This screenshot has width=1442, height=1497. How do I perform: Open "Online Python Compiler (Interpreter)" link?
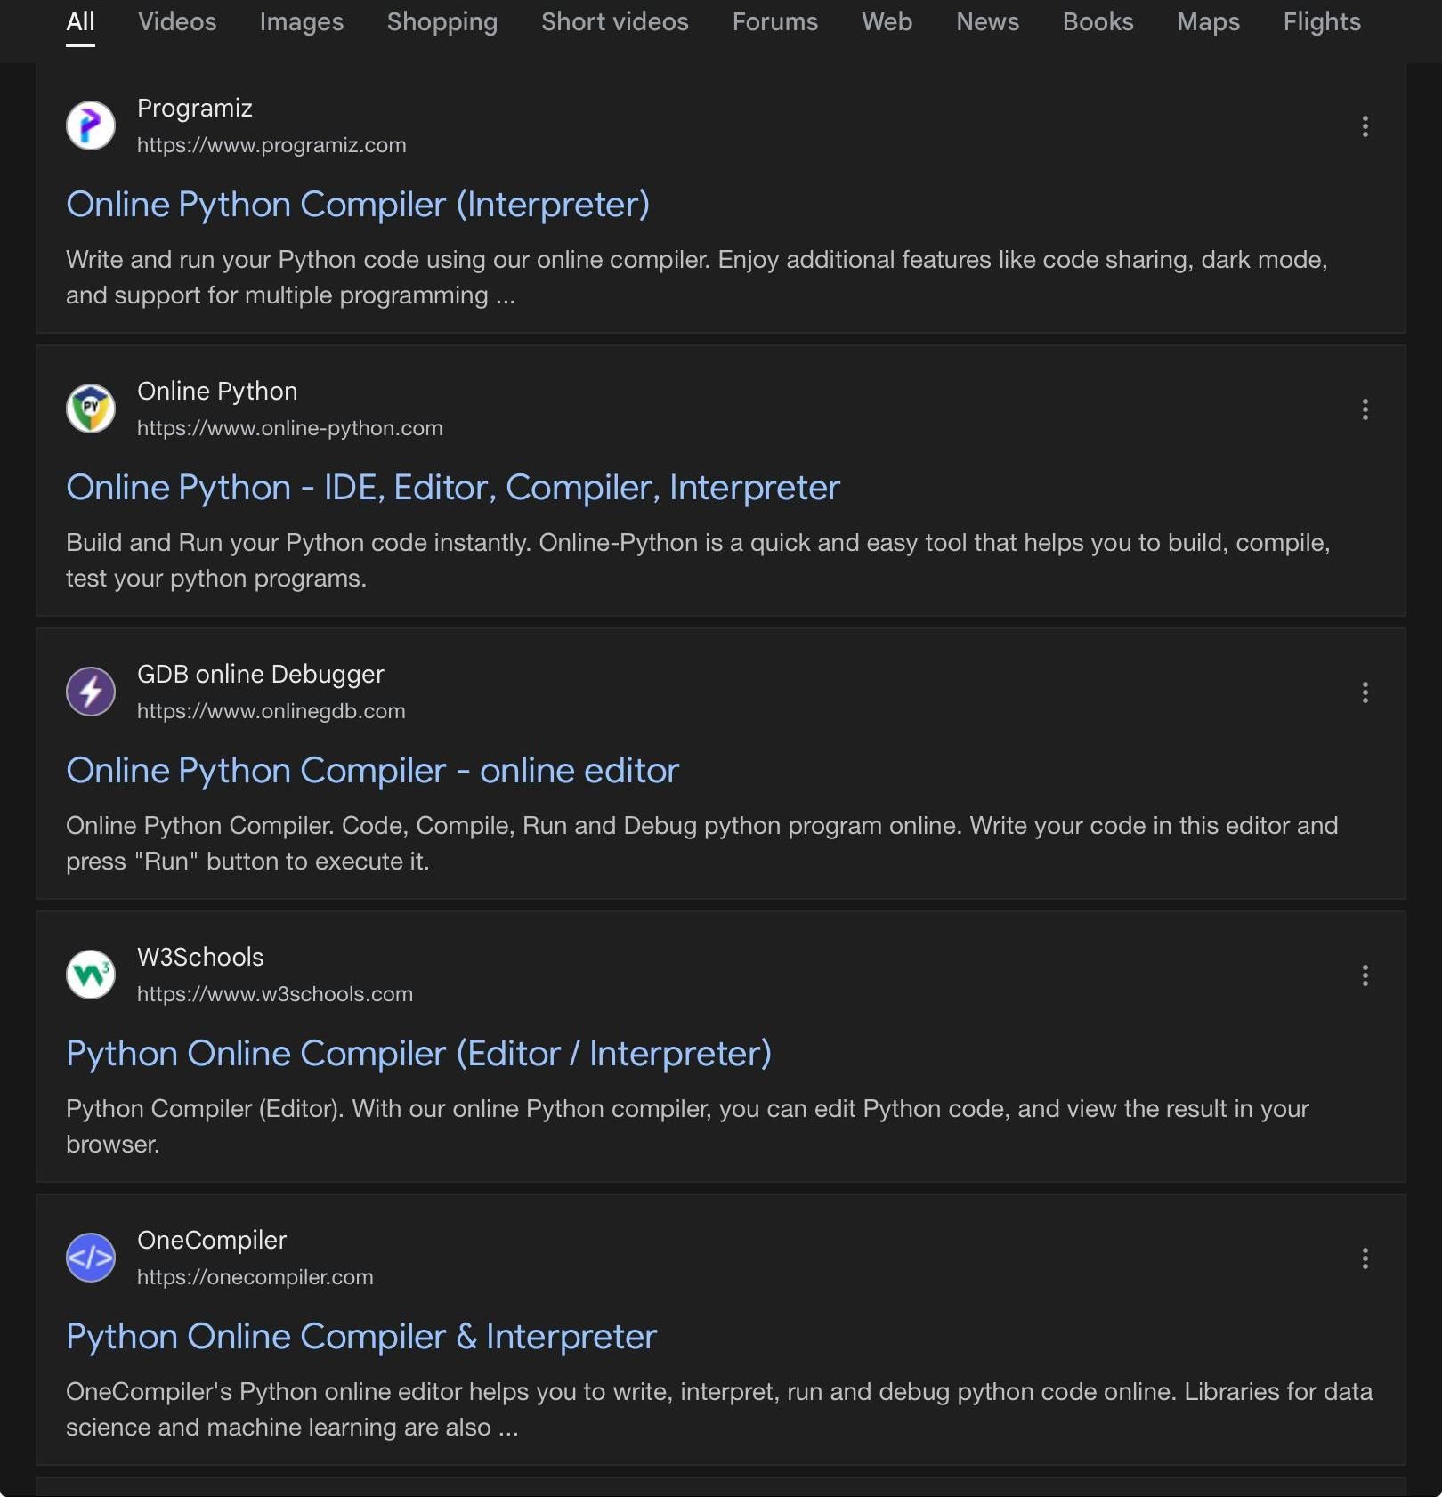(x=358, y=205)
